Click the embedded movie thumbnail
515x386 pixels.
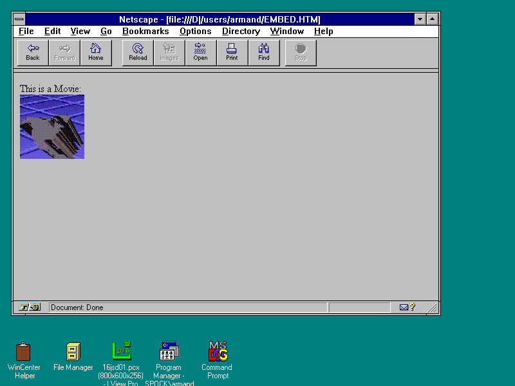pos(52,127)
